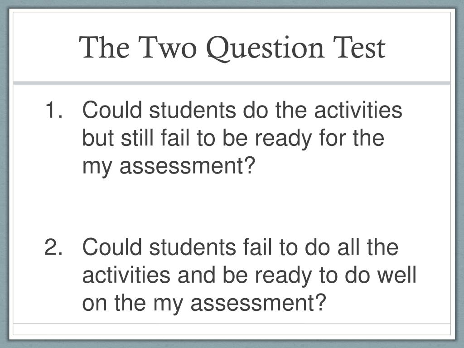Screen dimensions: 464x348
Task: Click the word "all" in the second question
Action: tap(348, 247)
